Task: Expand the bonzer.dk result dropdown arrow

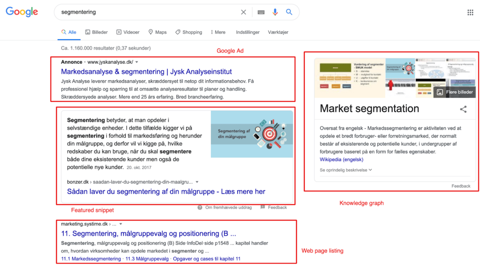Action: click(x=197, y=182)
